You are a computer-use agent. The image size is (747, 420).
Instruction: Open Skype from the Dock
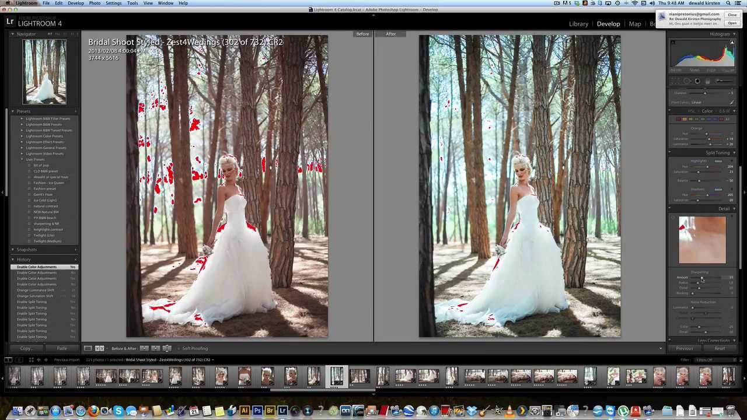pos(118,411)
